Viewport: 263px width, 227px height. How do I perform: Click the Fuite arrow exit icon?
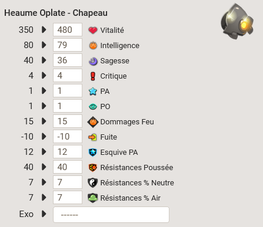[x=92, y=137]
